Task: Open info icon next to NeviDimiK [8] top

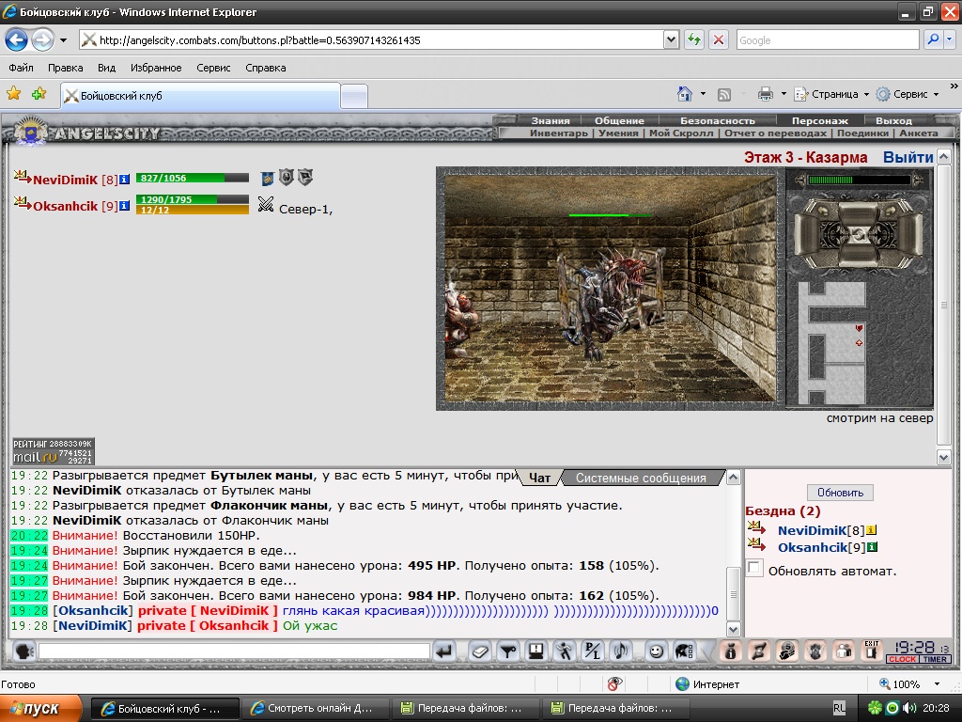Action: (x=125, y=180)
